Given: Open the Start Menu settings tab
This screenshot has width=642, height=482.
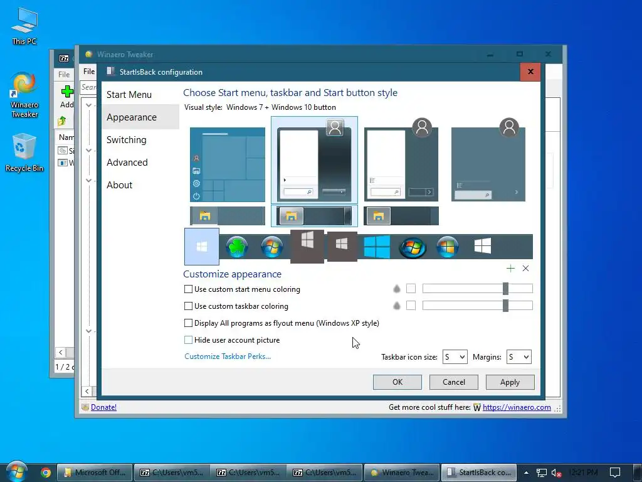Looking at the screenshot, I should [129, 95].
